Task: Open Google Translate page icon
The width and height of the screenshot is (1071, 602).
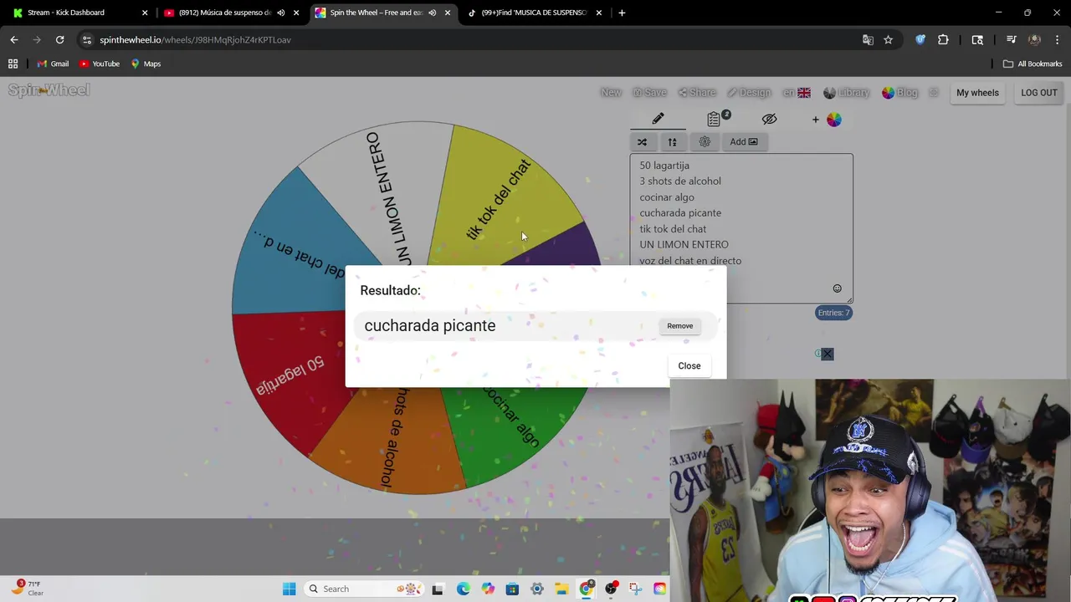Action: click(868, 39)
